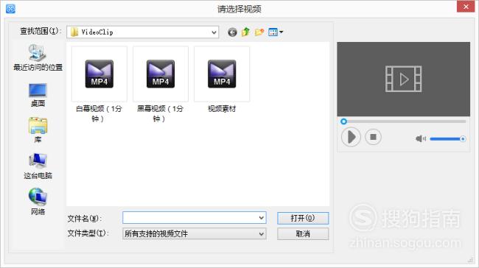
Task: Go up one folder level
Action: point(245,32)
